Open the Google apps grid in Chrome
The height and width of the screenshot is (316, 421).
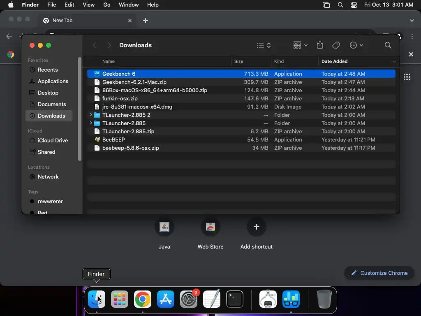click(x=407, y=77)
